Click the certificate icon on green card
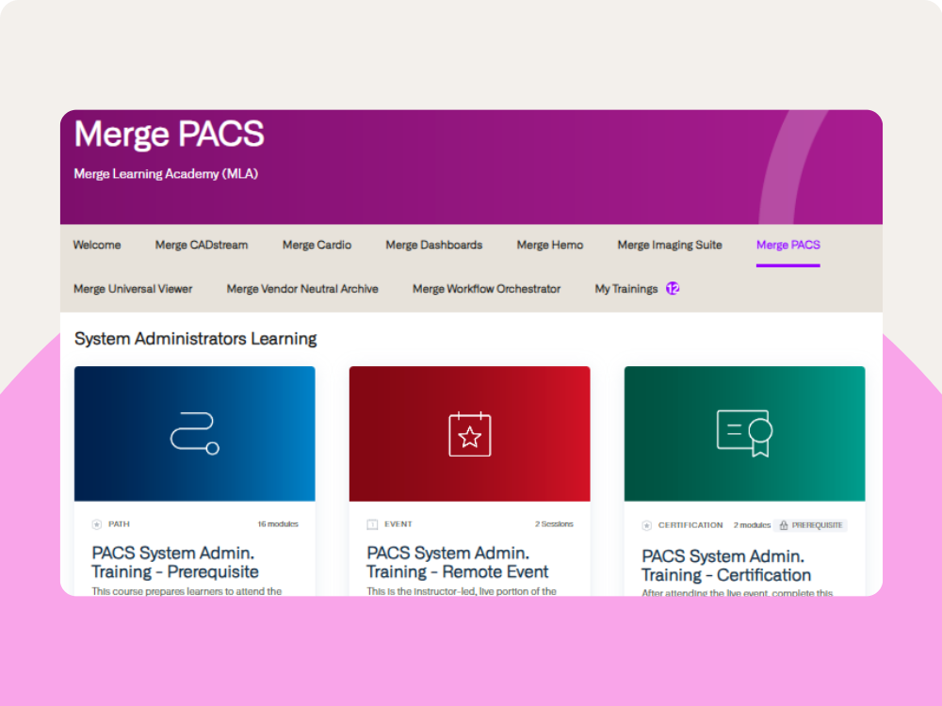 [x=744, y=433]
